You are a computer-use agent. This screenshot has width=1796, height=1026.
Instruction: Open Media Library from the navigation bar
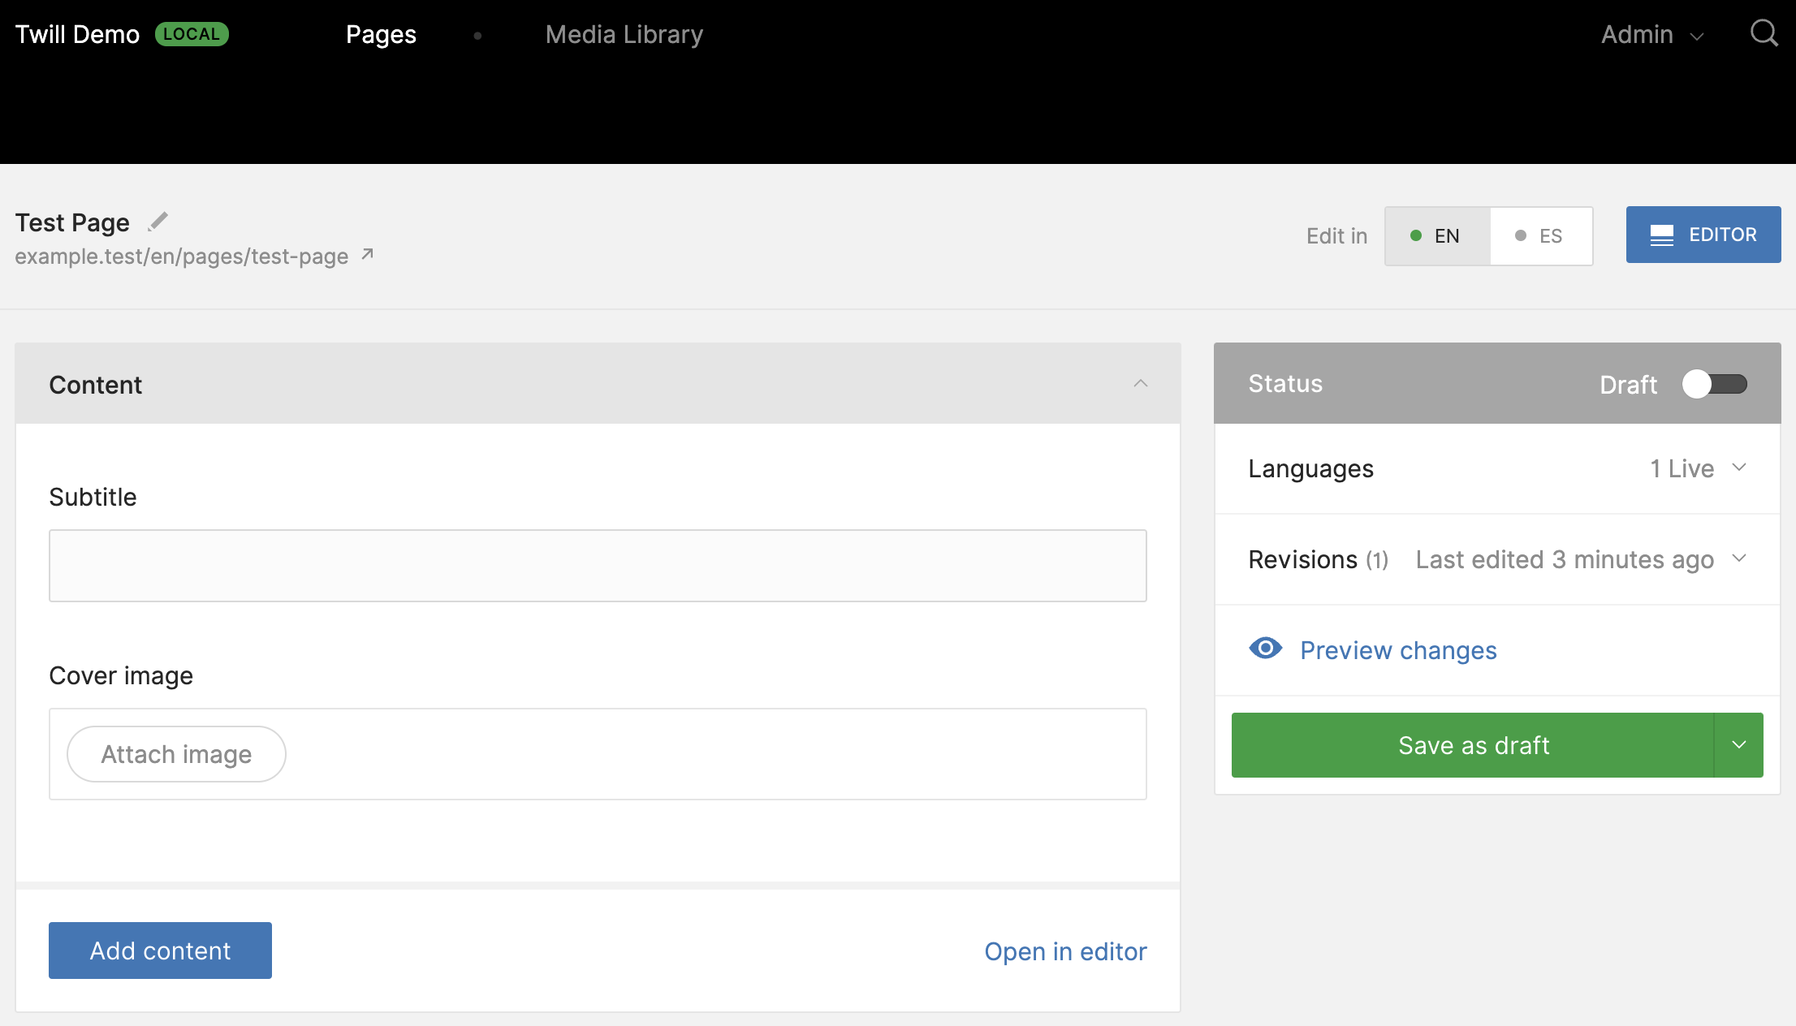(624, 35)
